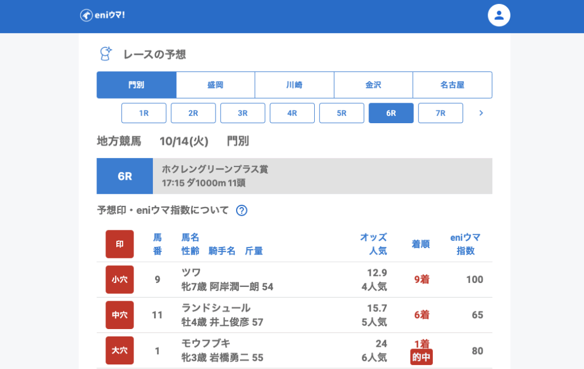Click the help question mark icon
The image size is (584, 369).
(242, 210)
